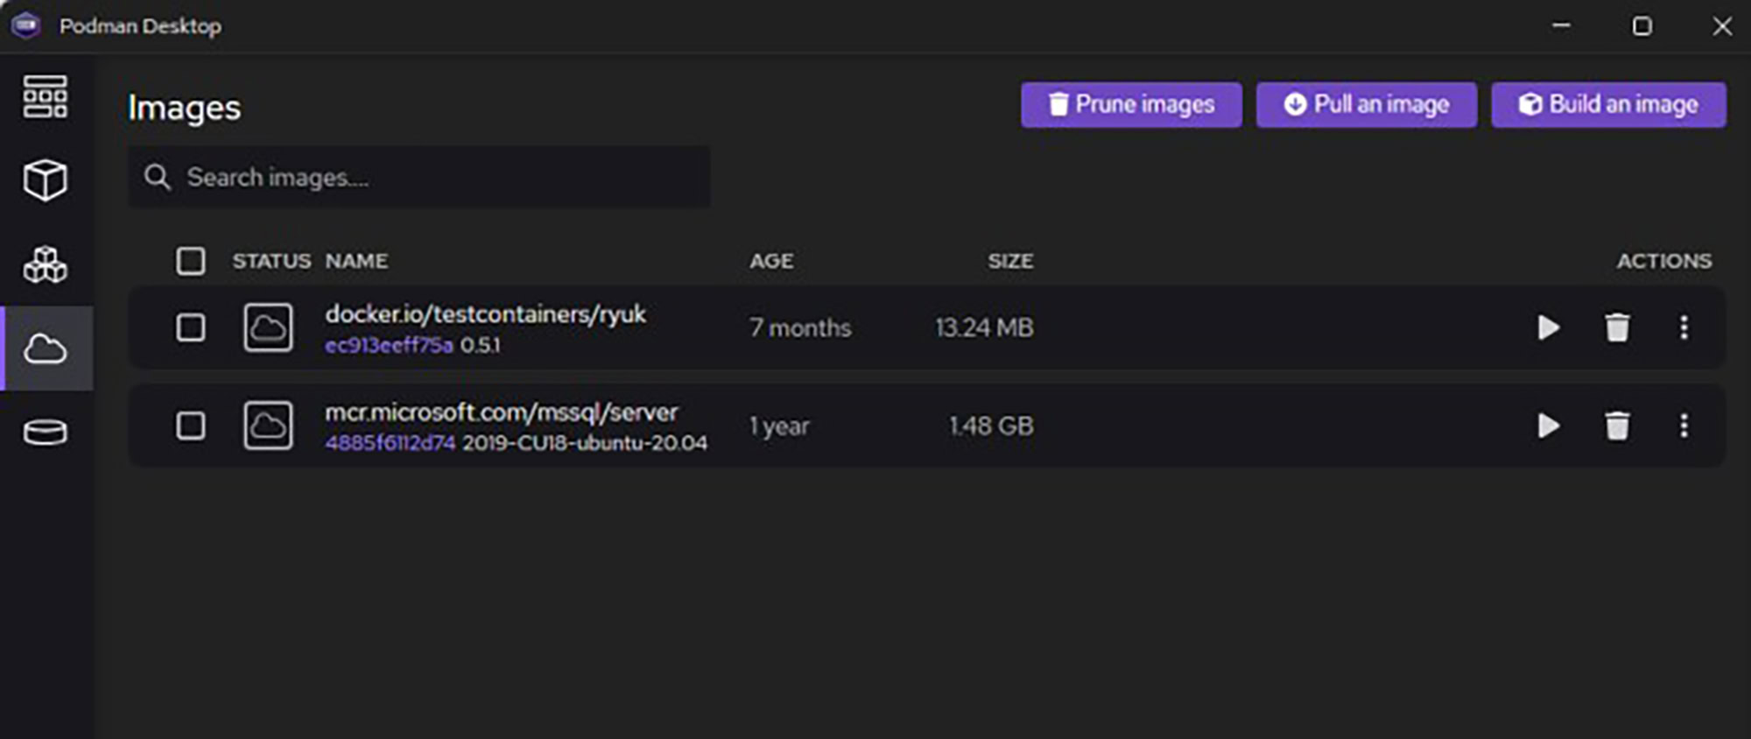Click the Pull an image button
This screenshot has height=739, width=1751.
(1367, 104)
